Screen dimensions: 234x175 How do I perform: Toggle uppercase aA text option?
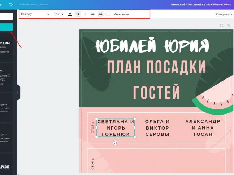[100, 14]
